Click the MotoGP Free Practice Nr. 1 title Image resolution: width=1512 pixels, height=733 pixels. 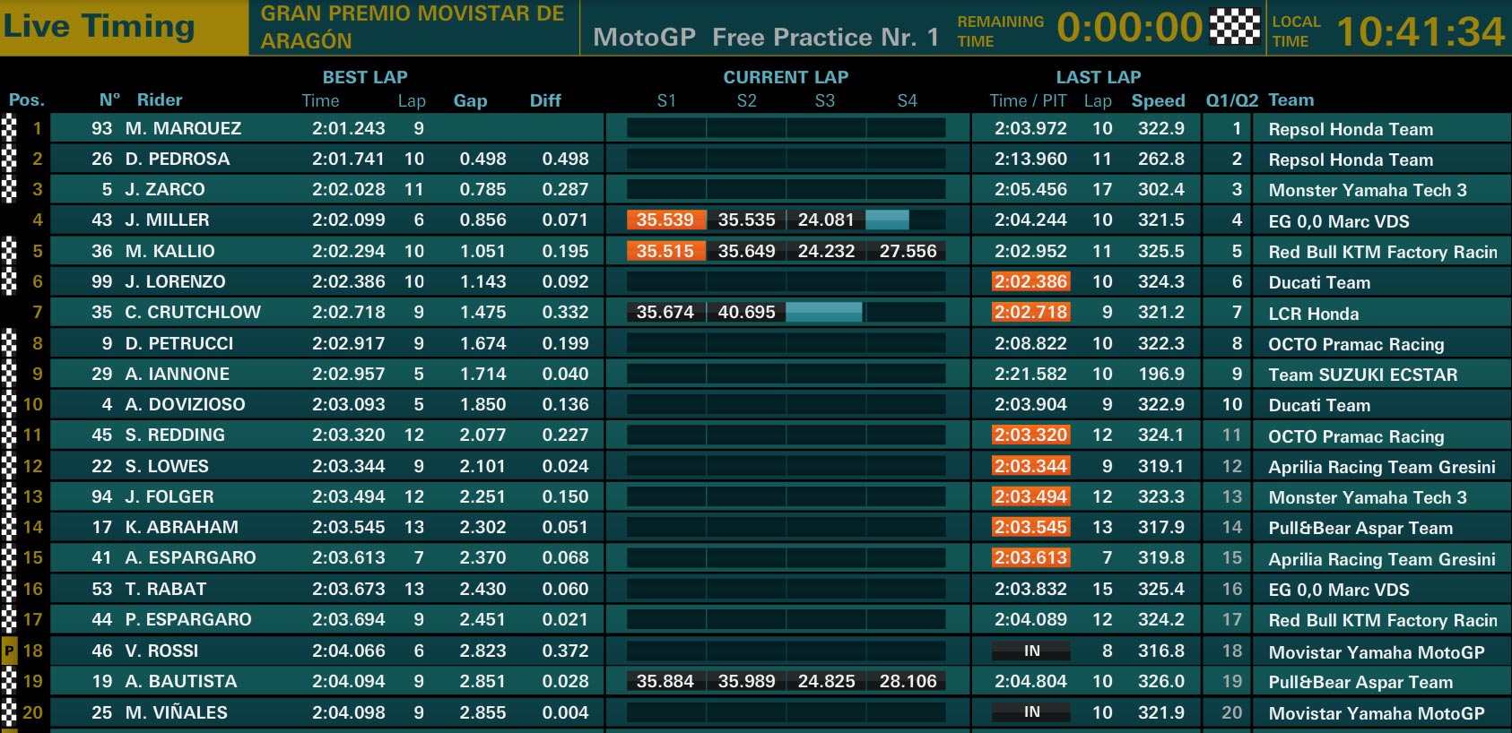click(766, 37)
